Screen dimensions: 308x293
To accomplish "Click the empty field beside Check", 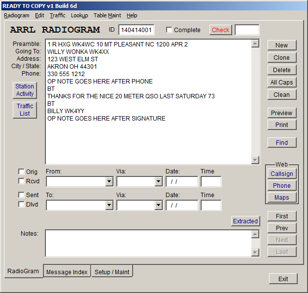I will (247, 30).
